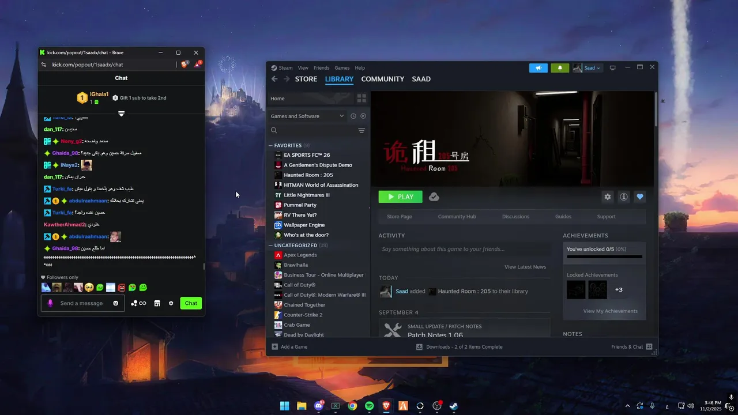
Task: Click the ready-to-play filter icon
Action: pyautogui.click(x=363, y=116)
